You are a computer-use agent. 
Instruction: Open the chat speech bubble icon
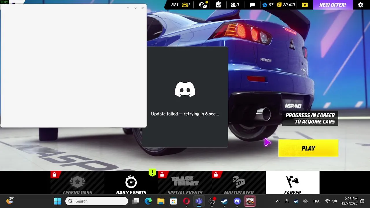click(252, 5)
